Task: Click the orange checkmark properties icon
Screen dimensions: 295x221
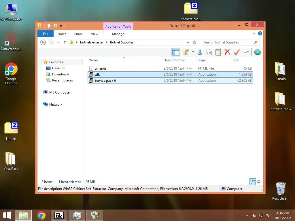Action: tap(237, 52)
